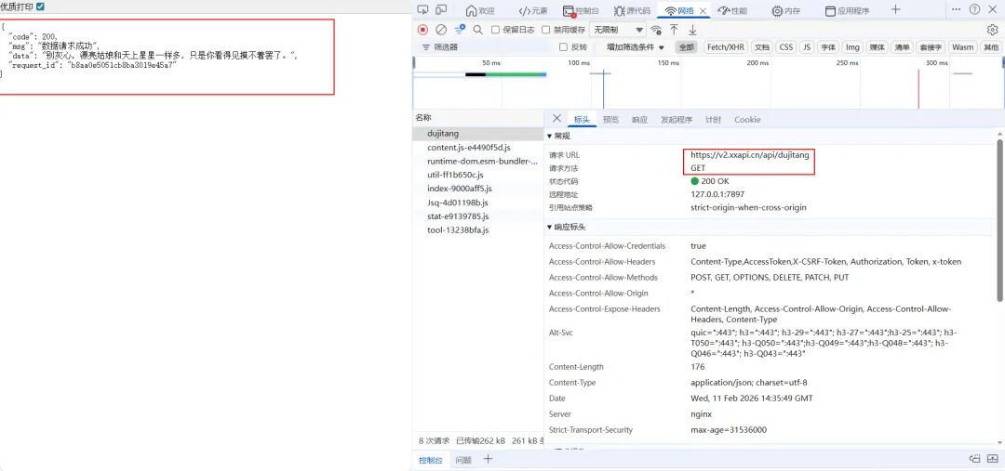Open the 问题 issues drawer tab
Viewport: 1005px width, 471px height.
pyautogui.click(x=463, y=460)
